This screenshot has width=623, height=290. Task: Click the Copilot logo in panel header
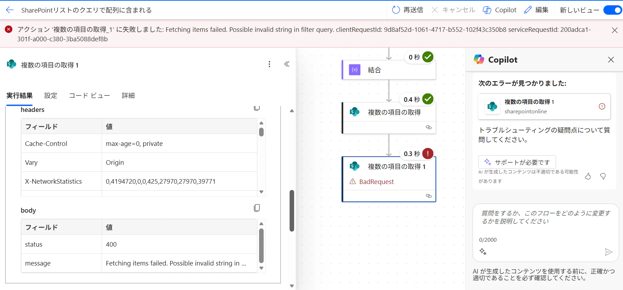point(479,59)
